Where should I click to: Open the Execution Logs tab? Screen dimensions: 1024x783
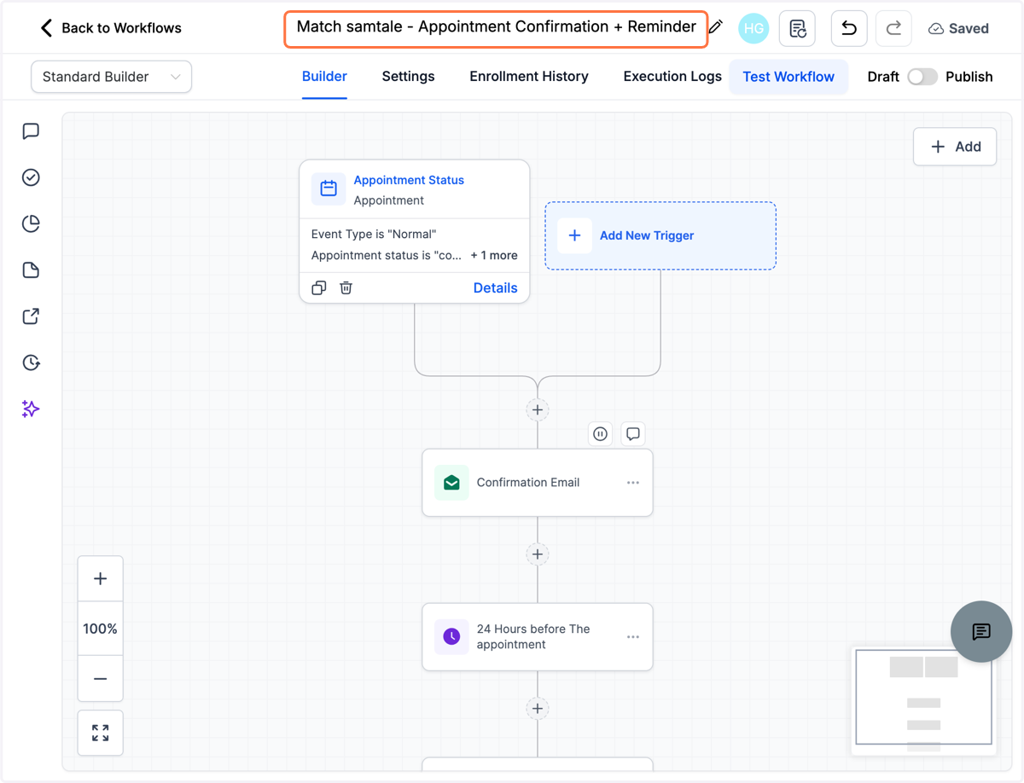point(672,77)
